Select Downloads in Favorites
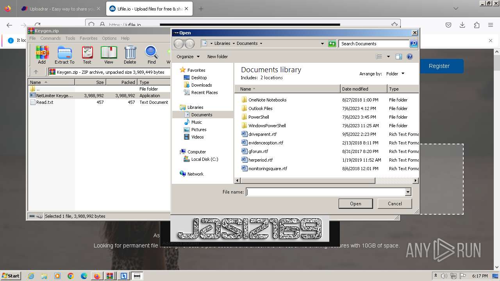 pyautogui.click(x=202, y=85)
